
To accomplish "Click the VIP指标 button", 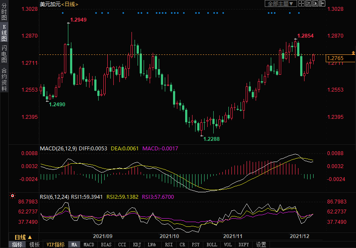I will tap(56, 245).
